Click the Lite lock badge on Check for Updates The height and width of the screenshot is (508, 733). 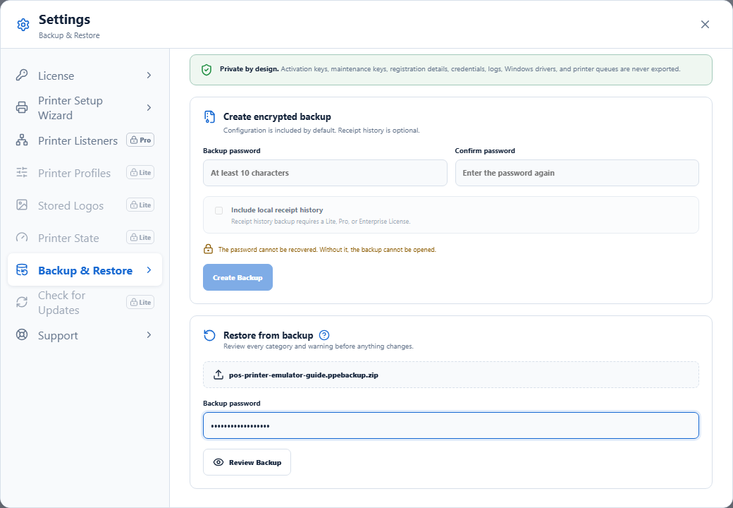pos(140,302)
